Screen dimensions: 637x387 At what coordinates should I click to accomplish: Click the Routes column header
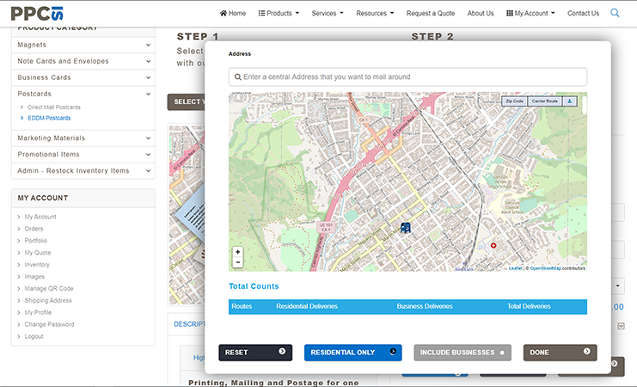[x=242, y=306]
